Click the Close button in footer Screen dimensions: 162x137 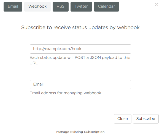pos(123,119)
